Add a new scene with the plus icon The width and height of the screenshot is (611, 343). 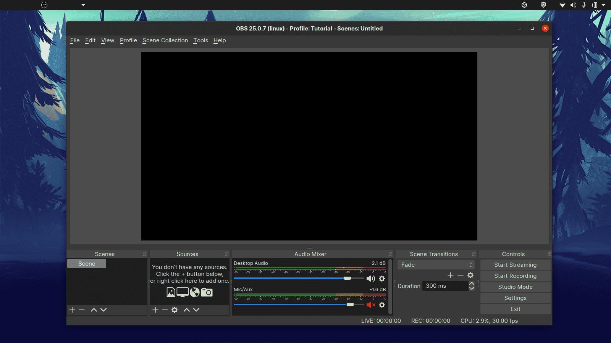tap(72, 310)
